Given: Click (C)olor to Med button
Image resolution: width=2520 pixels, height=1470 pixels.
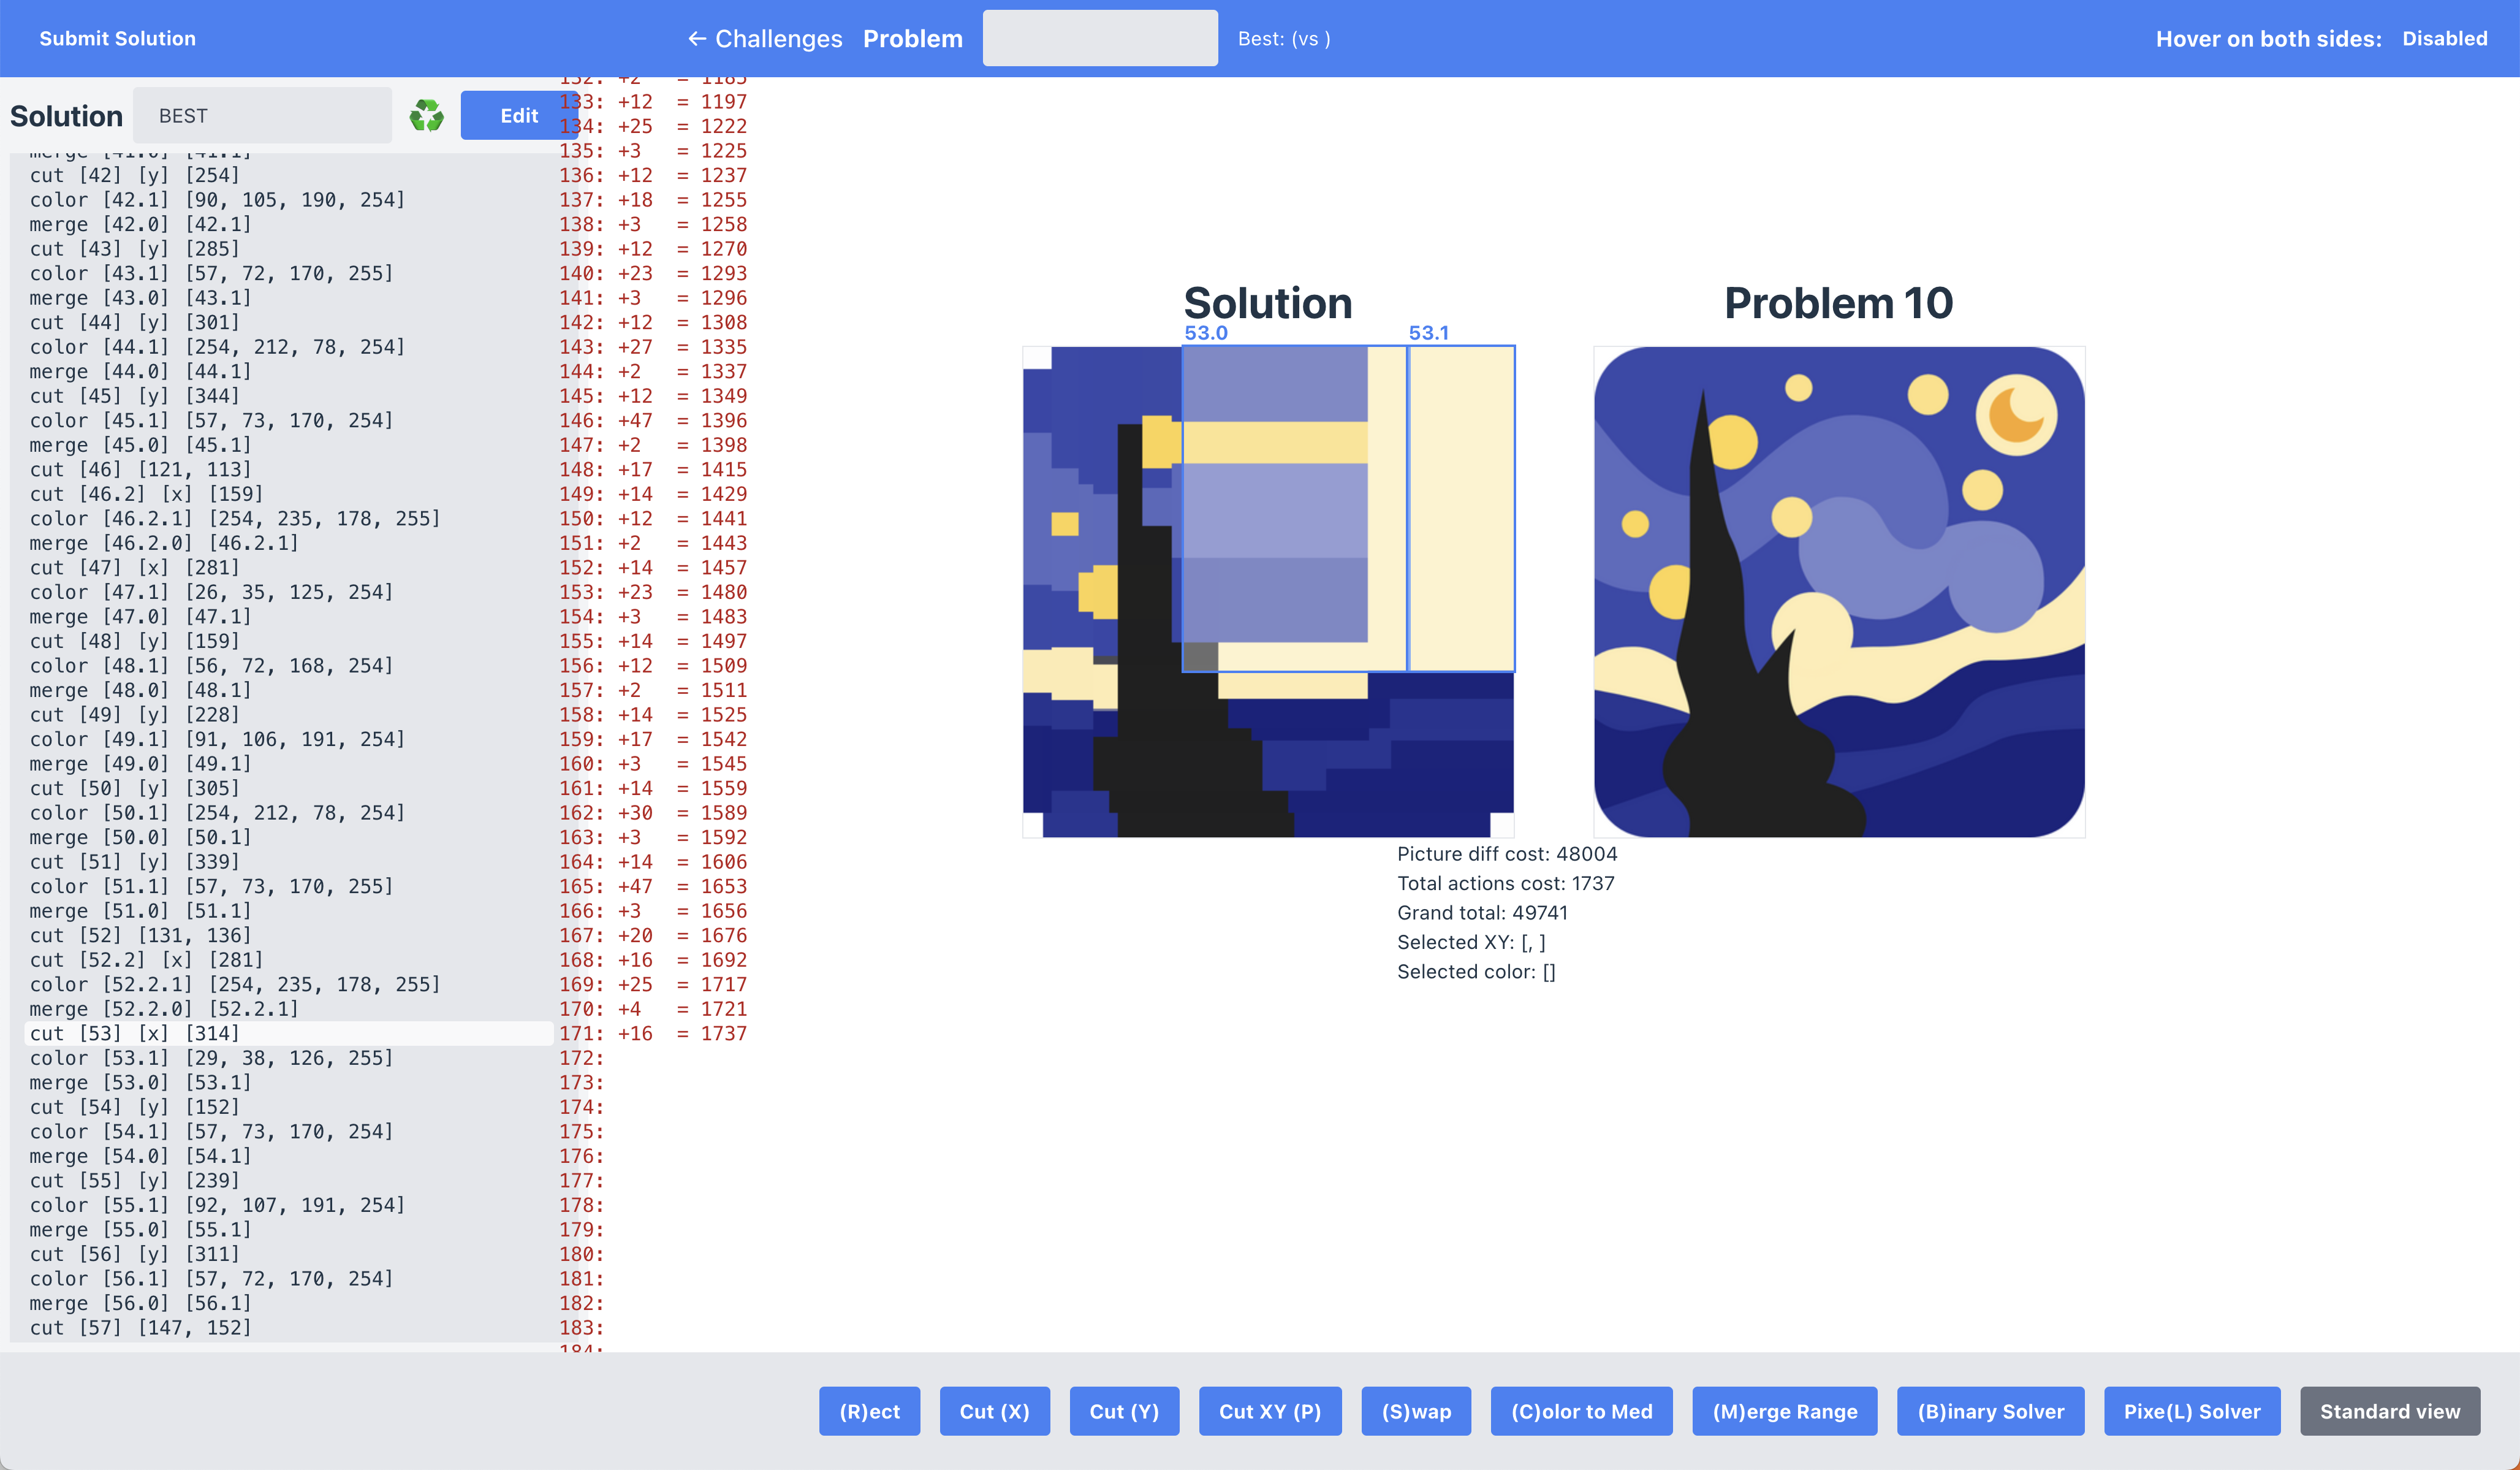Looking at the screenshot, I should coord(1581,1411).
